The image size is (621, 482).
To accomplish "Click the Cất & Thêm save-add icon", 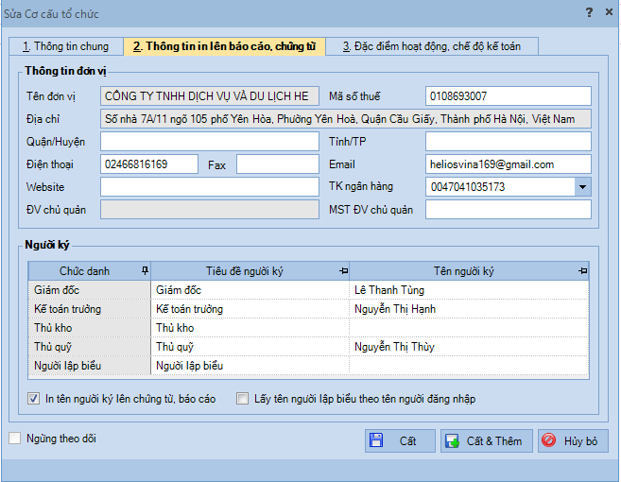I will (452, 440).
